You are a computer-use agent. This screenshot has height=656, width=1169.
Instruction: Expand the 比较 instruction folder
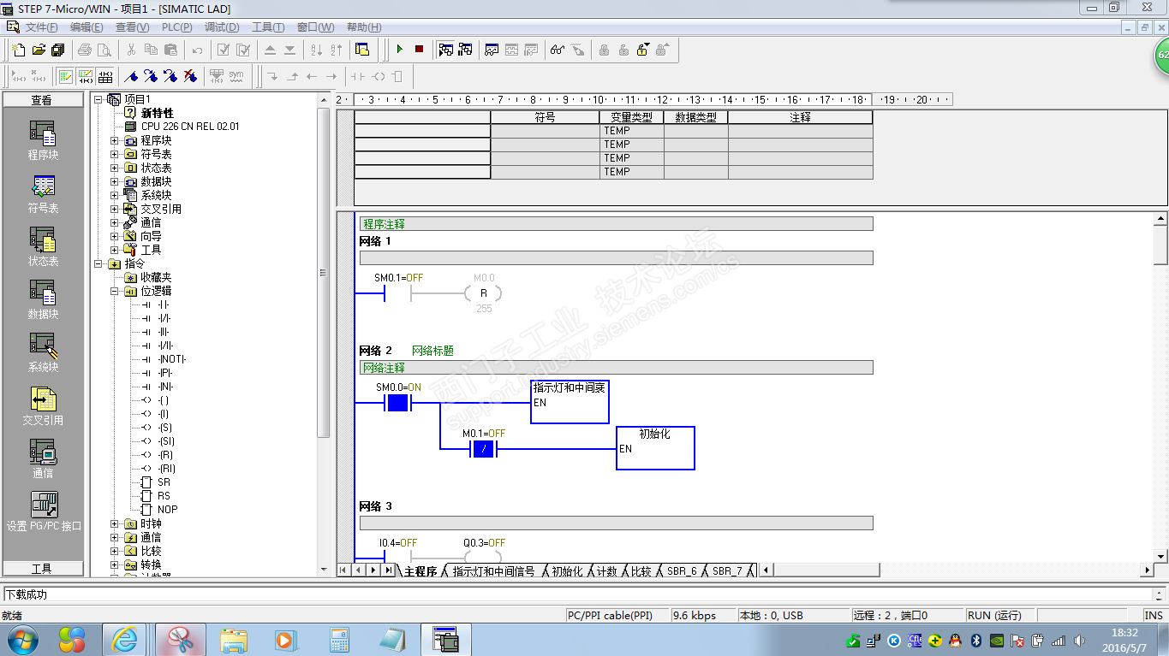pyautogui.click(x=115, y=551)
